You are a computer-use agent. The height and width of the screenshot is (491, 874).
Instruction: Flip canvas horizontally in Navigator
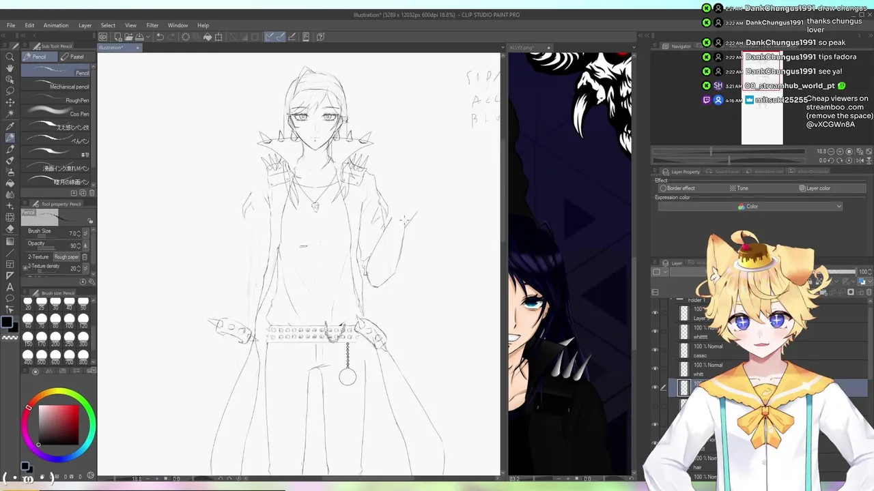pos(860,161)
